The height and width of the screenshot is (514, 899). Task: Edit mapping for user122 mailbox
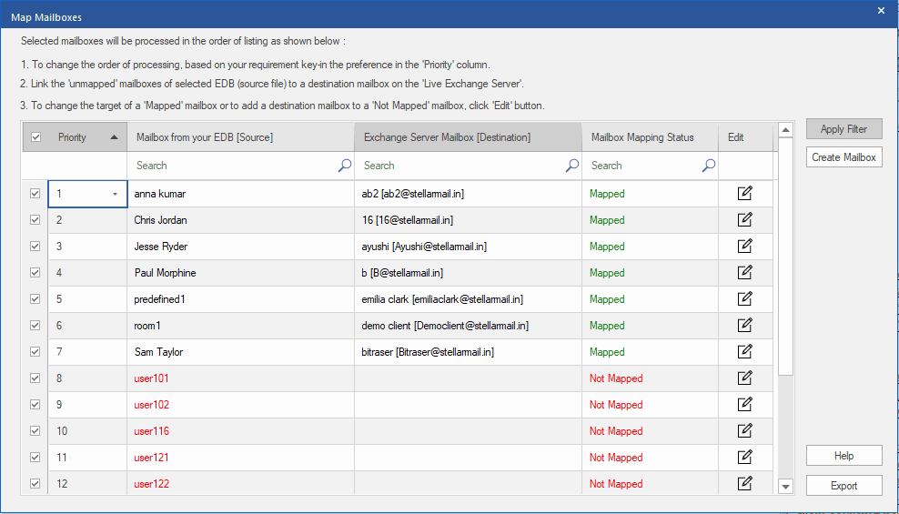744,483
